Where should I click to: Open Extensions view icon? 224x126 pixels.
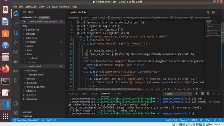[15, 52]
